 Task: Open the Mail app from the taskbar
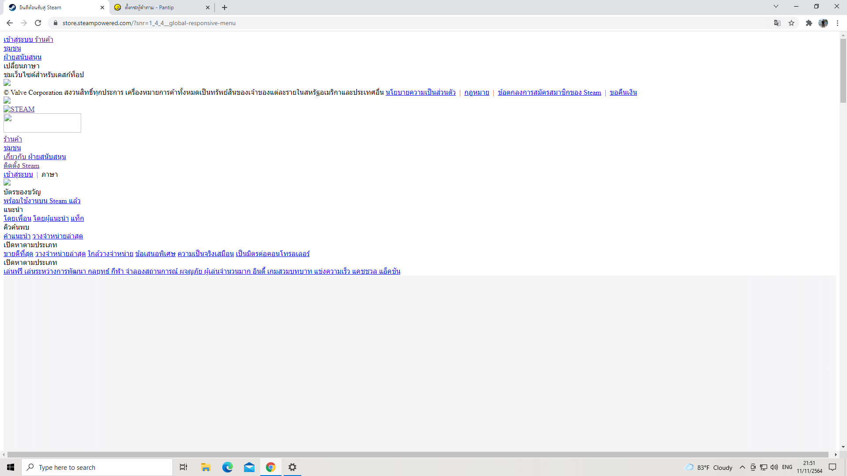point(249,467)
